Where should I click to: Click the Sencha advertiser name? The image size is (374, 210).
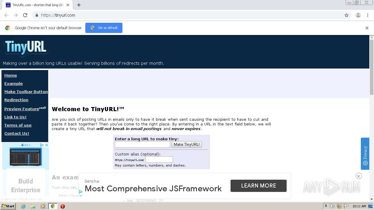click(x=92, y=181)
